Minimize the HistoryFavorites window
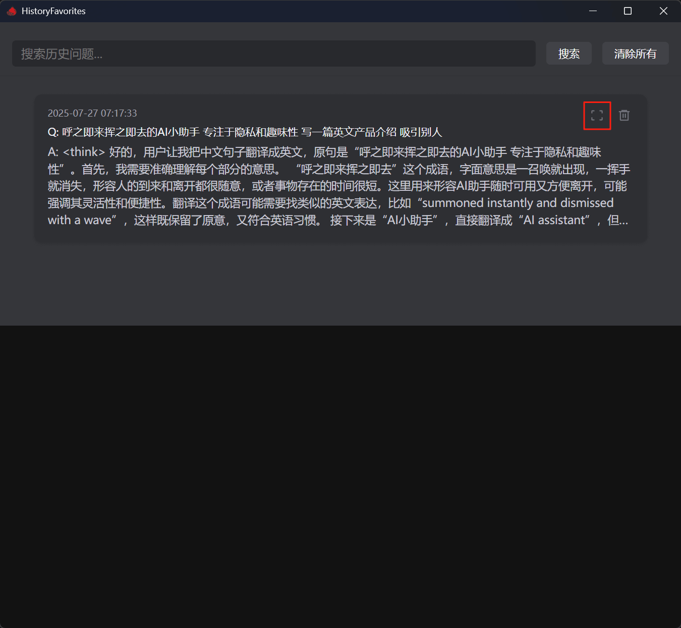The height and width of the screenshot is (628, 681). click(593, 11)
